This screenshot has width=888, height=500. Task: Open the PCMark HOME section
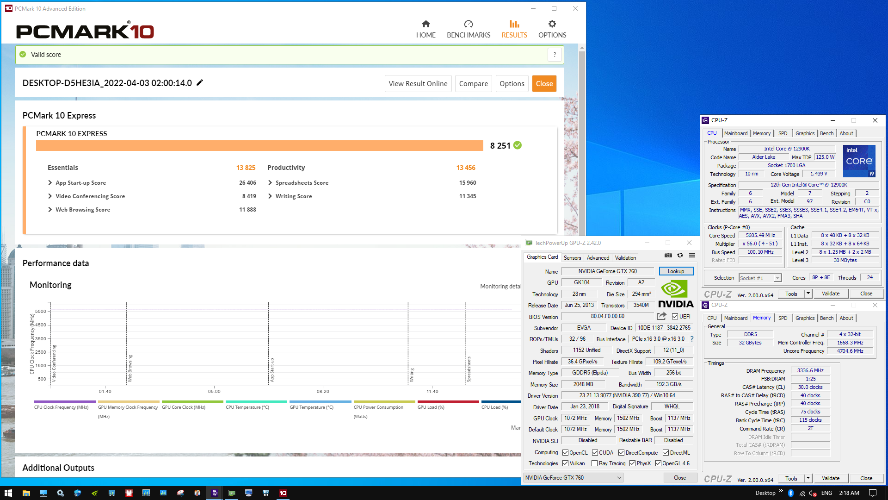[x=425, y=29]
